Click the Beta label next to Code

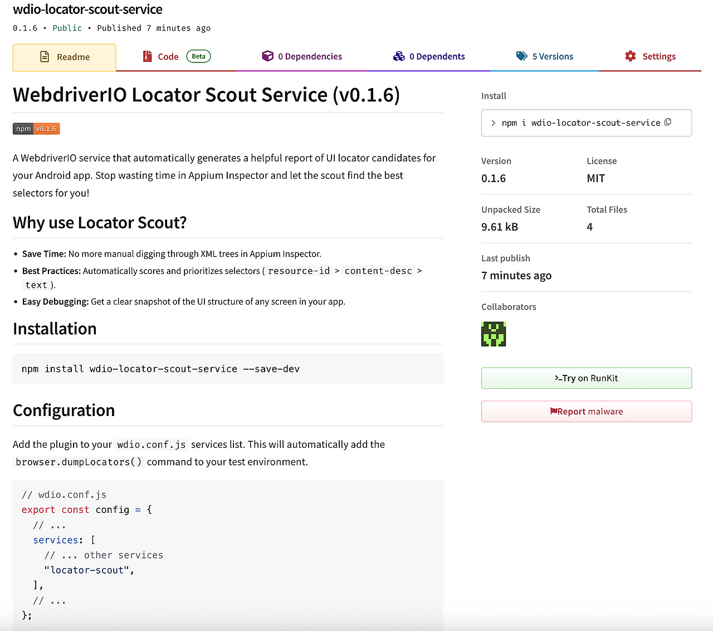[198, 56]
